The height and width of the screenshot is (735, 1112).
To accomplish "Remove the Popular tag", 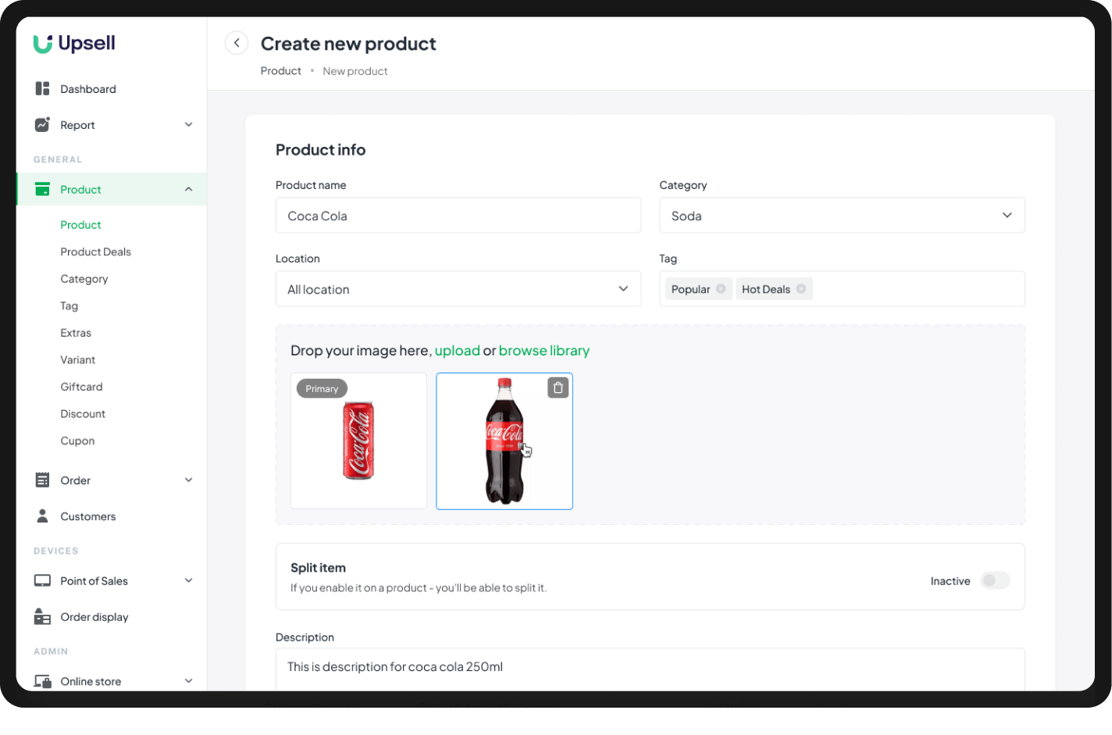I will pyautogui.click(x=721, y=289).
